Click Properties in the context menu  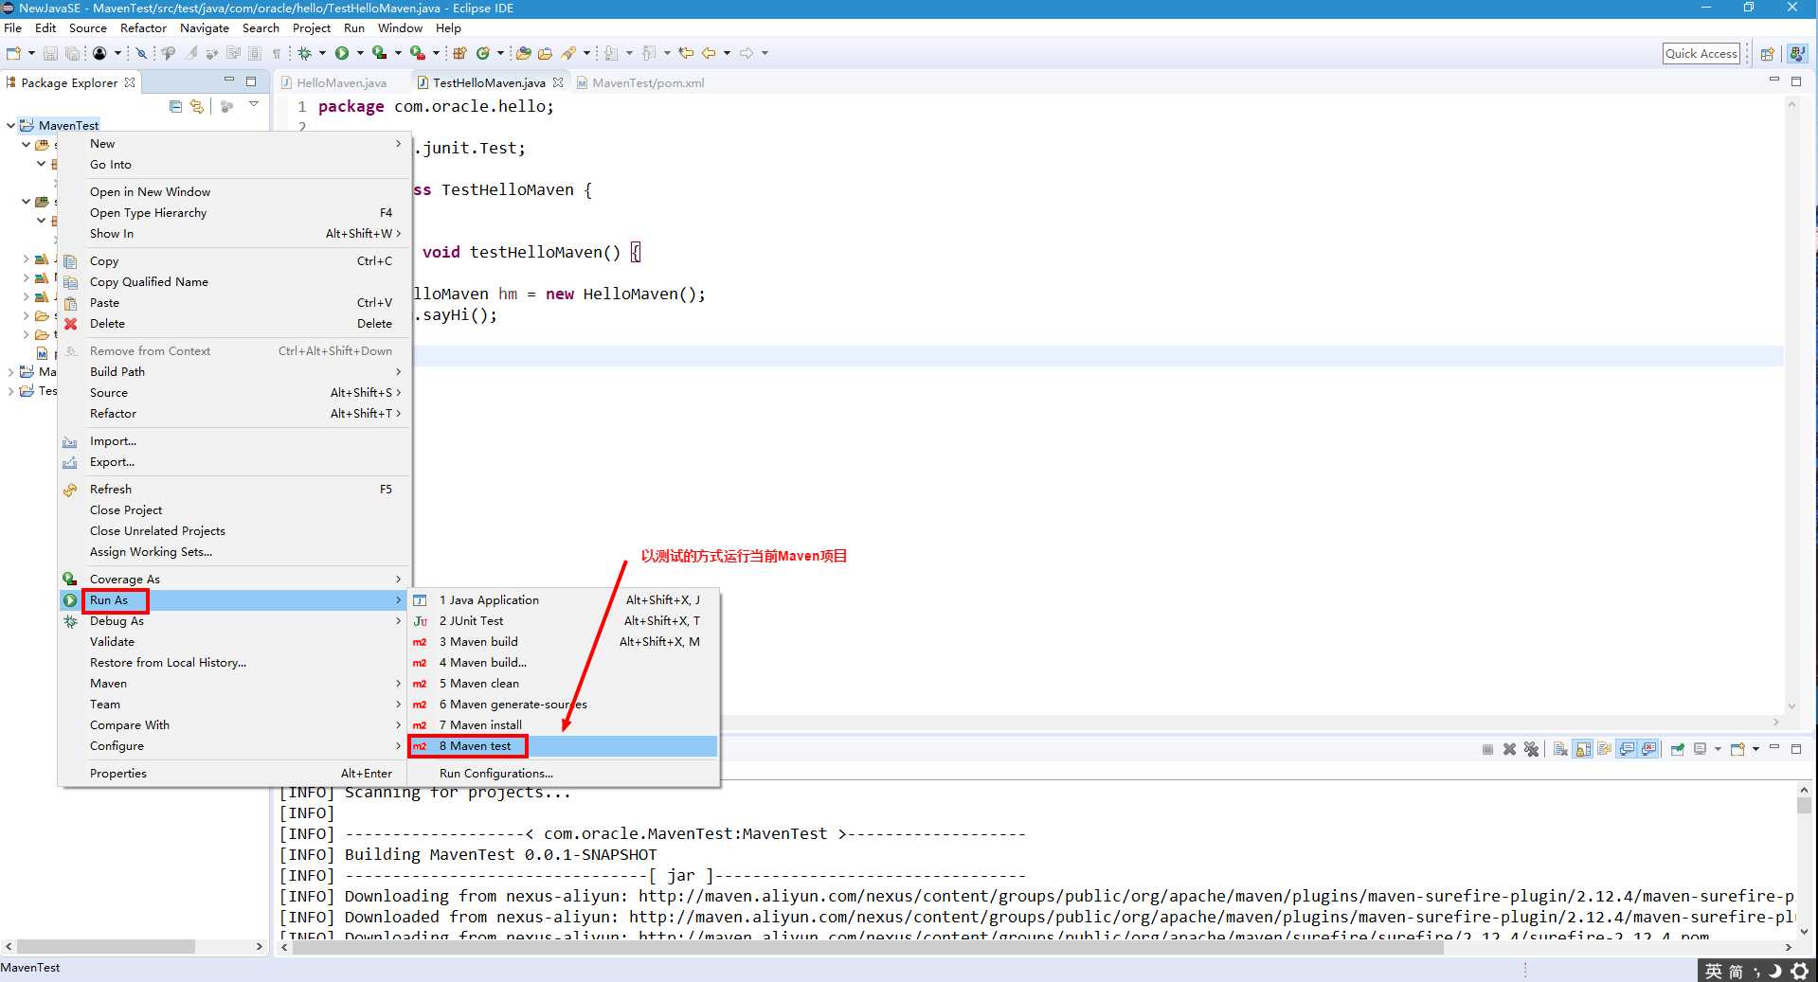(234, 774)
